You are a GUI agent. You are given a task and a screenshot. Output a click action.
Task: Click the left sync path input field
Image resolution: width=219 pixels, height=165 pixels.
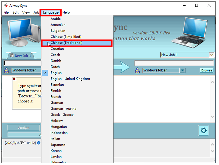click(22, 63)
